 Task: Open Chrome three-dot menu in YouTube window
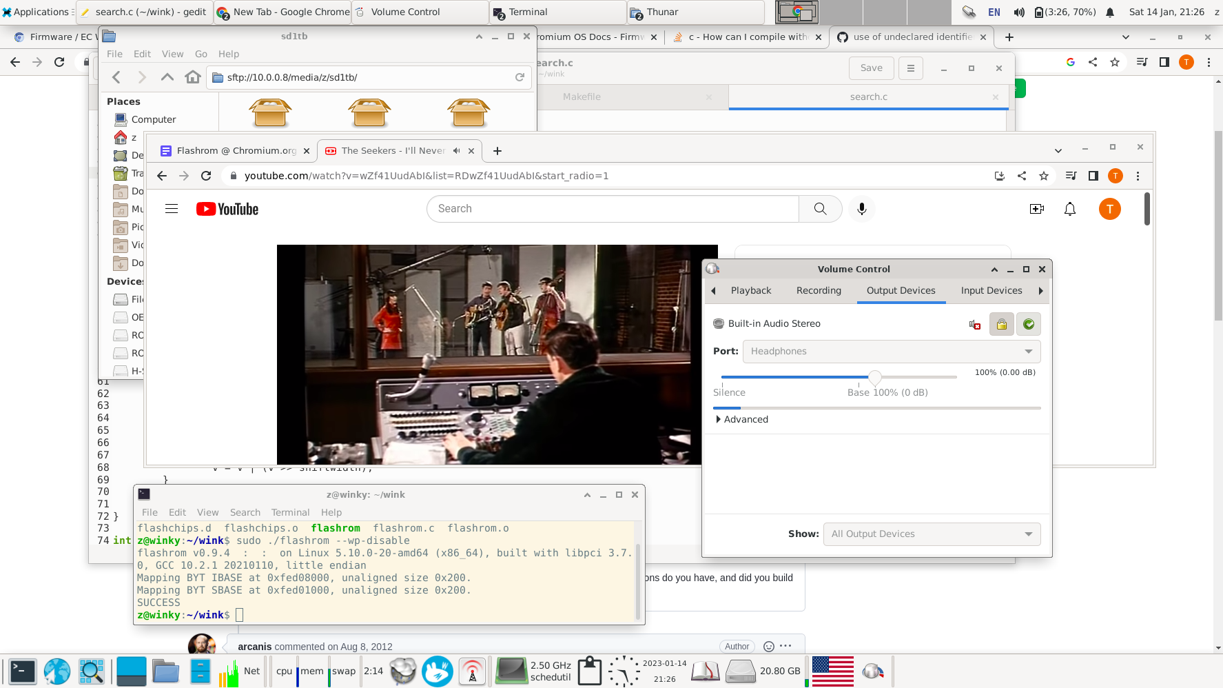(1138, 176)
